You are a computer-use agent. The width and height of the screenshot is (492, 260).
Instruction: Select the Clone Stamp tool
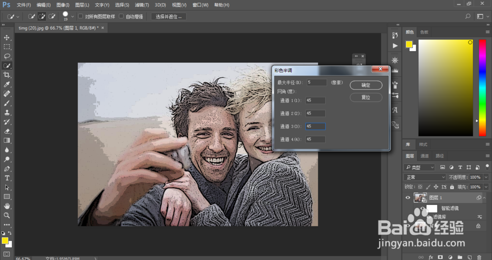[6, 112]
